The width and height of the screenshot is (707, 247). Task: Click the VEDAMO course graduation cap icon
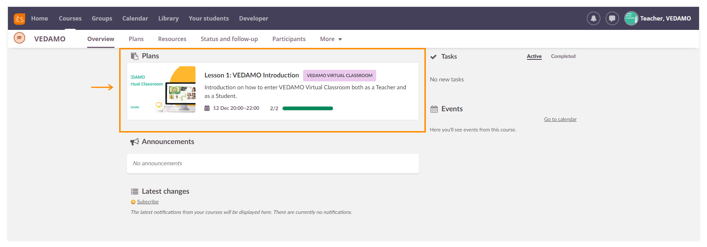coord(19,38)
